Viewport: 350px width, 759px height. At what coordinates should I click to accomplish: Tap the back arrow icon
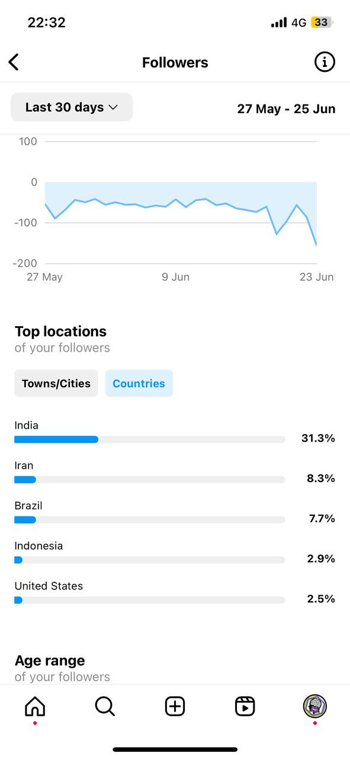point(14,62)
